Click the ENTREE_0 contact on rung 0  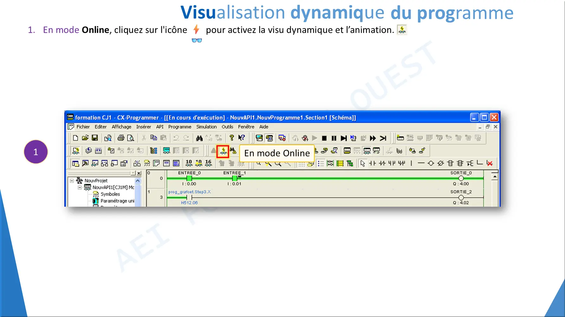189,179
